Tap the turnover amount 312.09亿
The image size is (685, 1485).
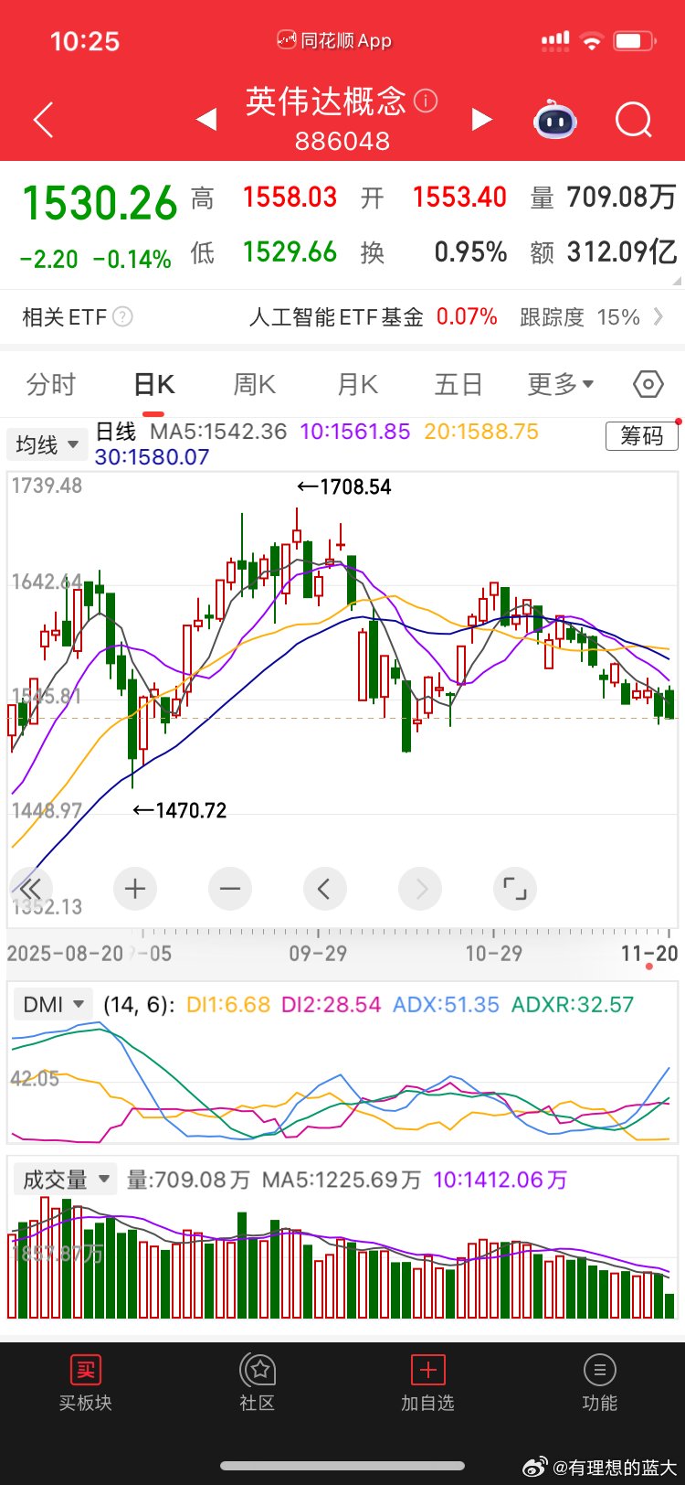(x=622, y=252)
